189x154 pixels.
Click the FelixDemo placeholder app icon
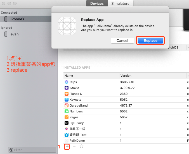point(67,141)
